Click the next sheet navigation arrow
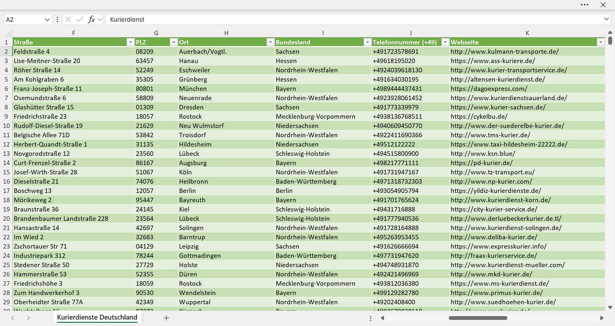The image size is (615, 326). pyautogui.click(x=28, y=318)
